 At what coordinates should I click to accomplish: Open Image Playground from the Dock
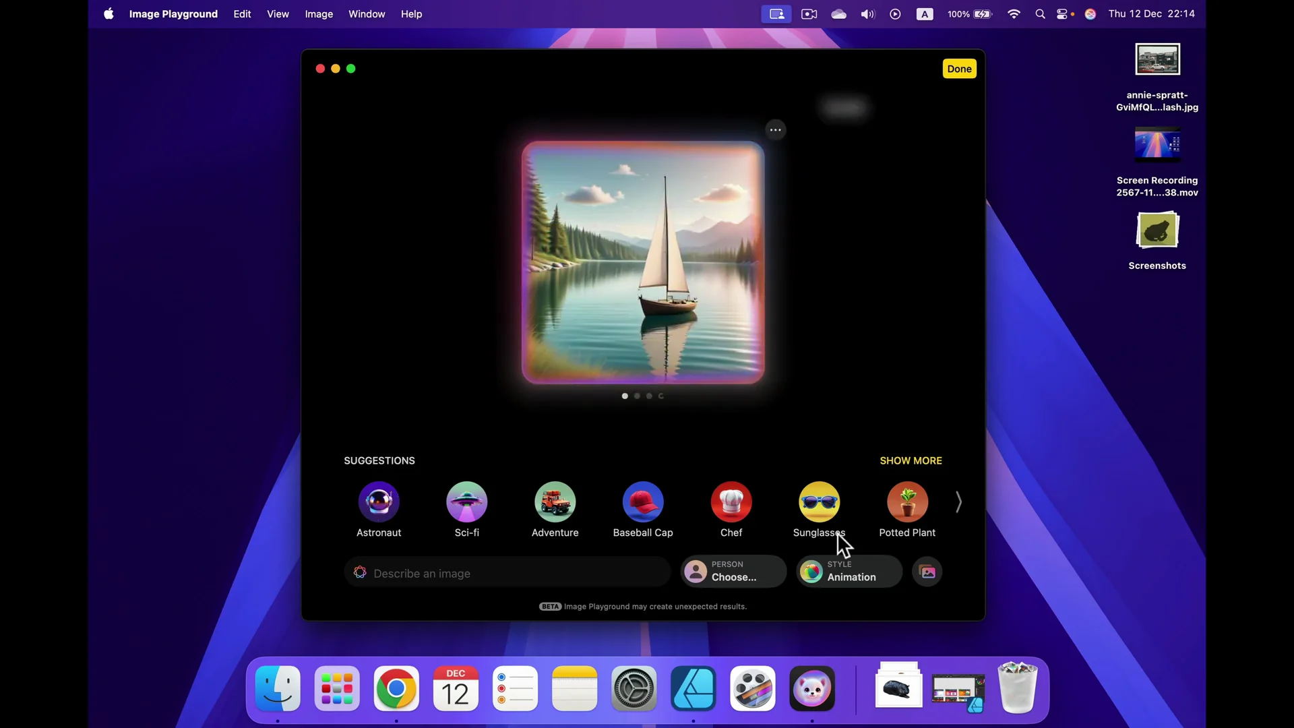pos(811,688)
